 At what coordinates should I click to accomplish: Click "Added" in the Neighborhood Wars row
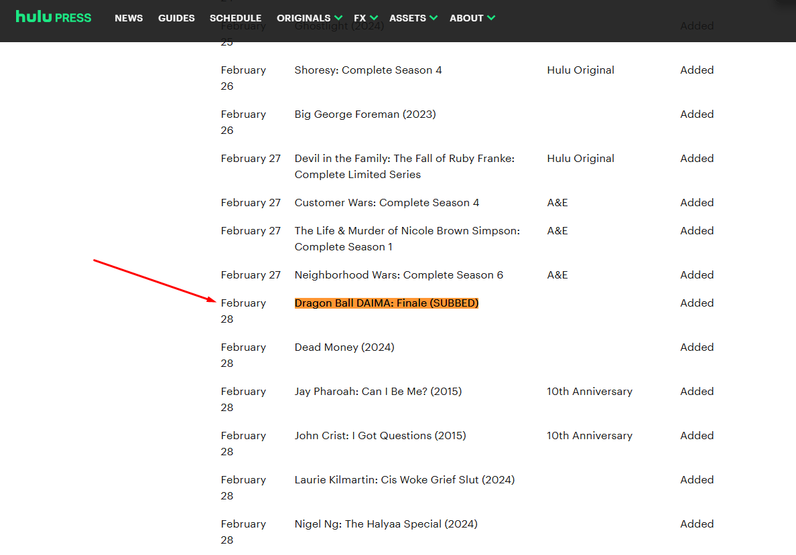pyautogui.click(x=697, y=275)
